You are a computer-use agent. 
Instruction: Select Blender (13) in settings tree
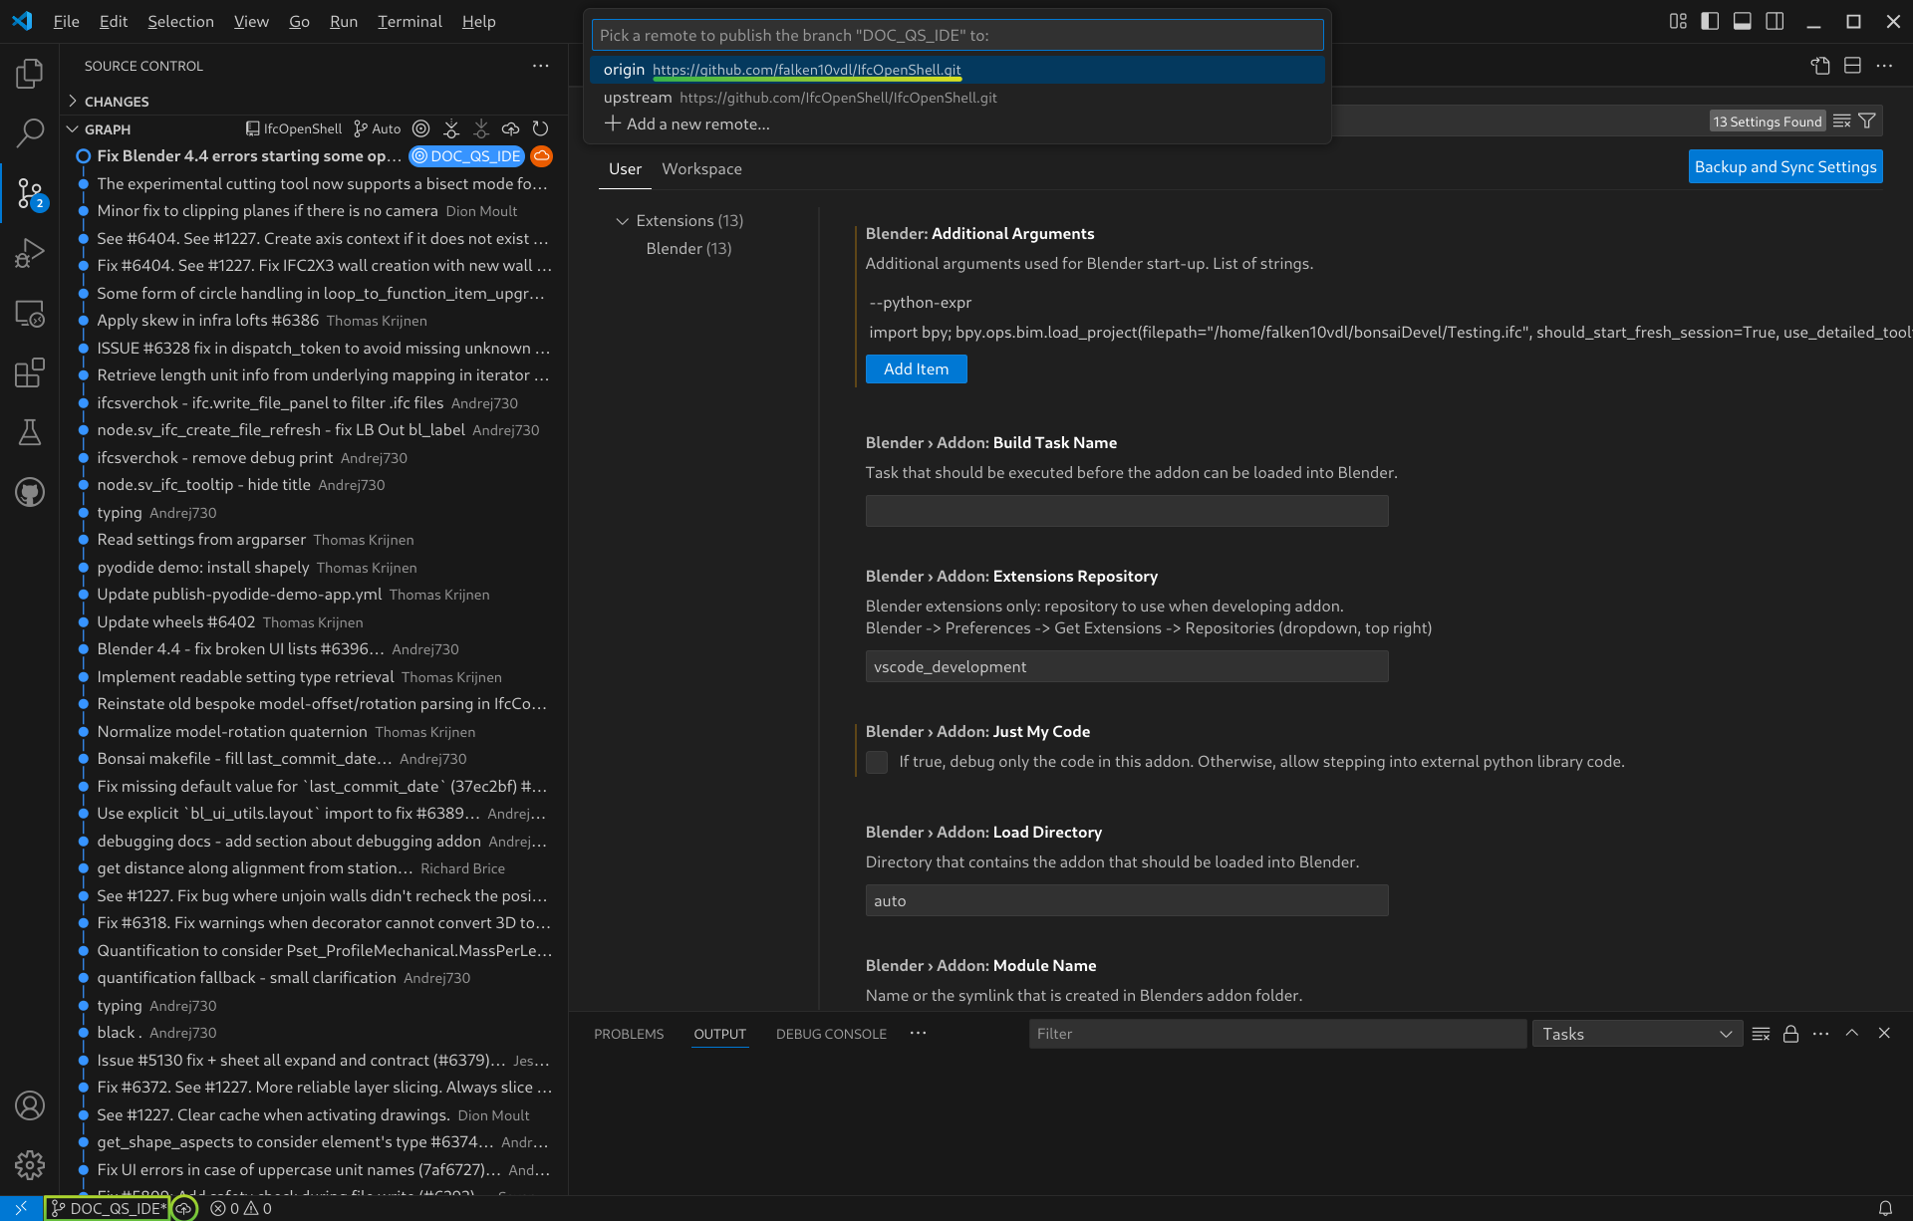pos(688,249)
